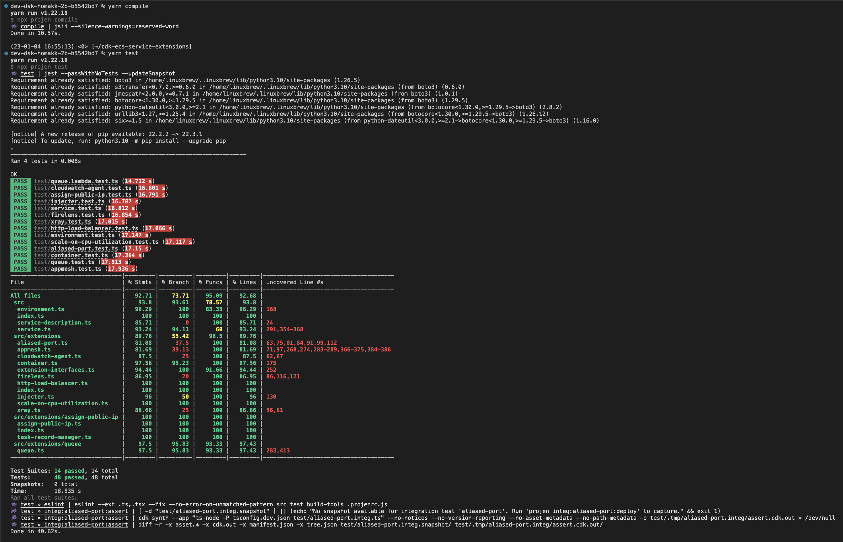Image resolution: width=843 pixels, height=542 pixels.
Task: Click the green PASS badge for appmesh.test.ts
Action: [20, 269]
